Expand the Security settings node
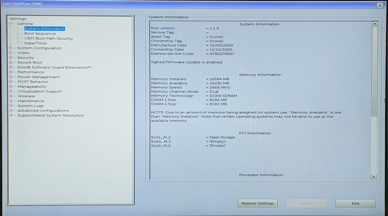The height and width of the screenshot is (216, 388). point(11,58)
